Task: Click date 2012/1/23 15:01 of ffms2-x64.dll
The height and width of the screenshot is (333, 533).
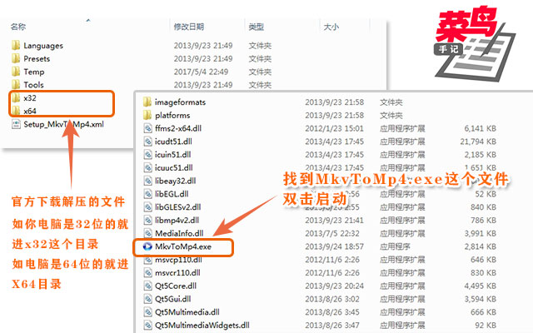Action: tap(335, 128)
